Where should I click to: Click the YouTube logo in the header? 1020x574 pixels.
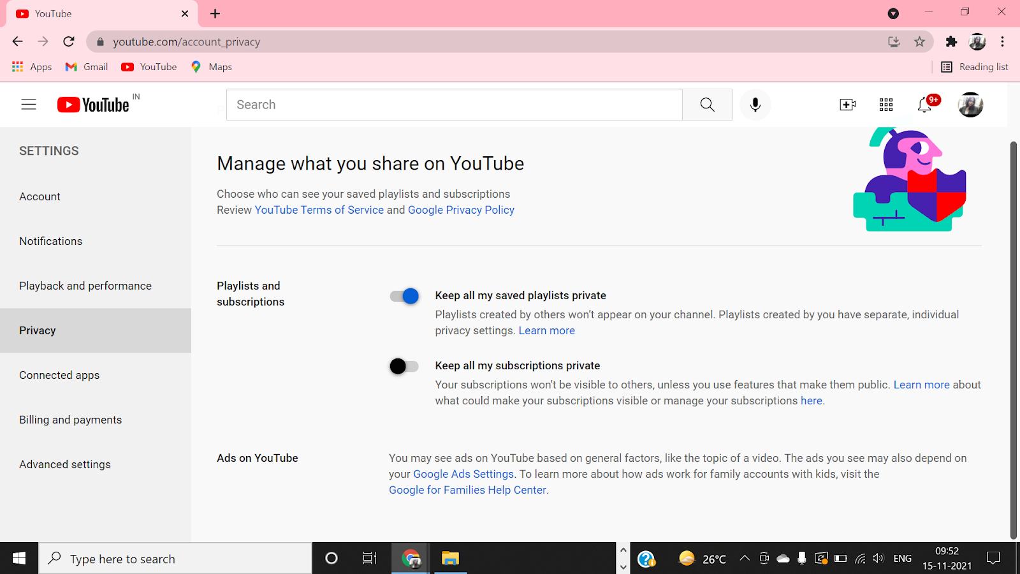click(x=94, y=105)
